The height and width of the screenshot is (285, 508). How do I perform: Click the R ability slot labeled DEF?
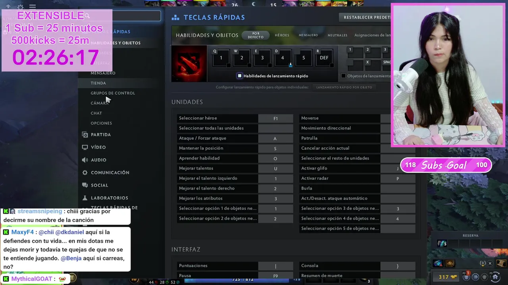click(x=324, y=58)
